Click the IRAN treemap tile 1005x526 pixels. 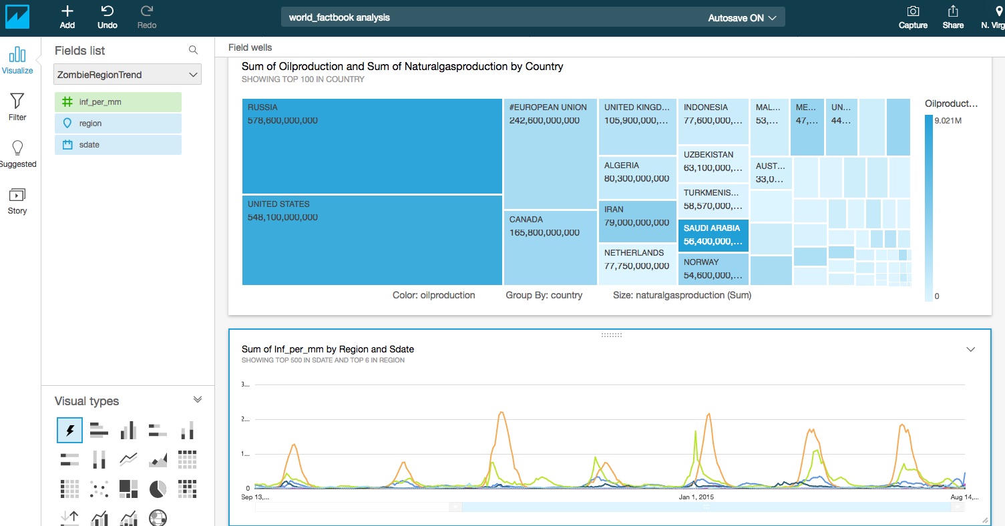(x=638, y=222)
